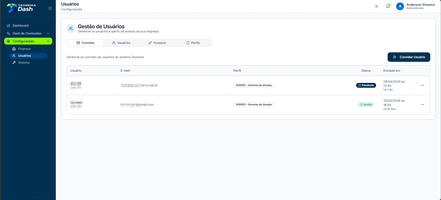Screen dimensions: 441x200
Task: Open actions menu for the Aceito invite
Action: [x=422, y=105]
